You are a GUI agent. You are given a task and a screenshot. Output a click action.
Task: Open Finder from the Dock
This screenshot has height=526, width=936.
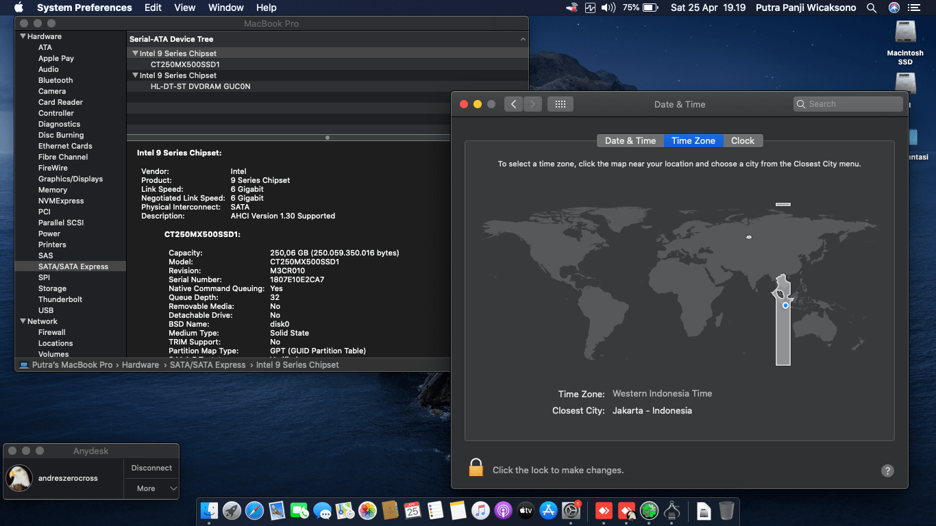pos(210,510)
